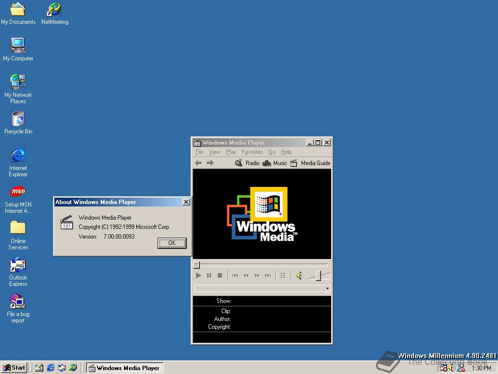The width and height of the screenshot is (498, 374).
Task: Select Outlook Express desktop icon
Action: [x=18, y=272]
